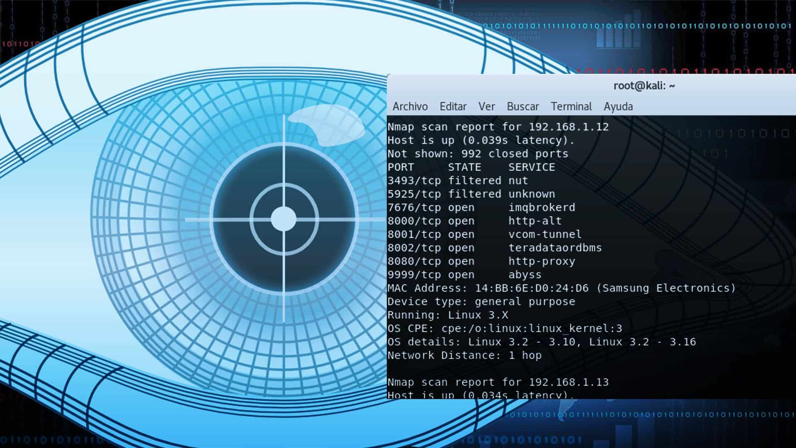Viewport: 796px width, 448px height.
Task: Click the 9999/tcp abyss entry
Action: click(464, 274)
